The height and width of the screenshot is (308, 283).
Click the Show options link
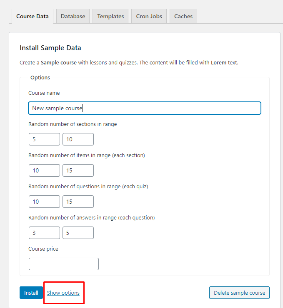(x=63, y=293)
